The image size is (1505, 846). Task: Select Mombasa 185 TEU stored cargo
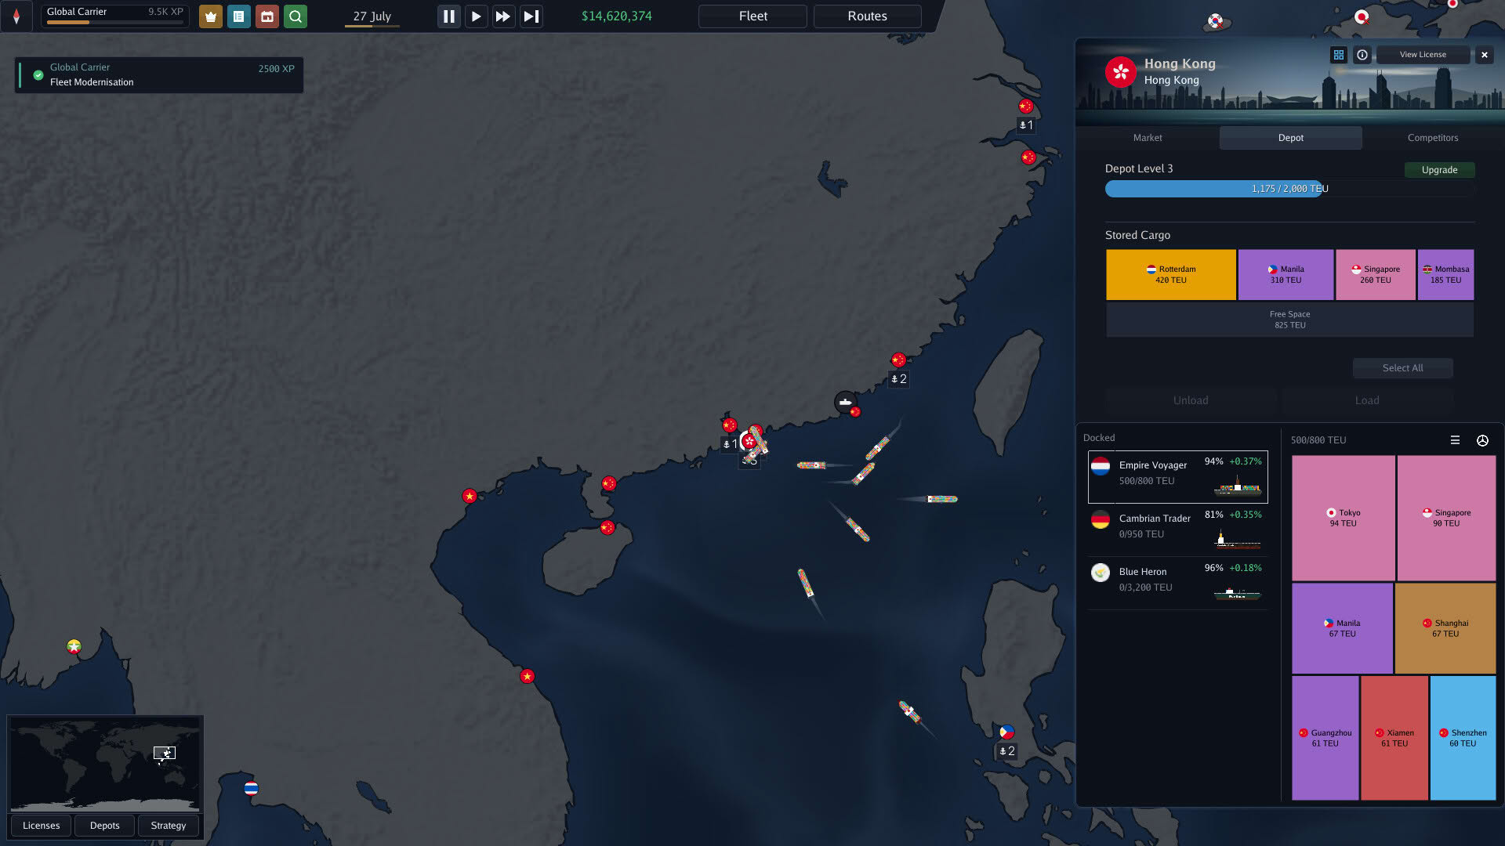pyautogui.click(x=1445, y=275)
